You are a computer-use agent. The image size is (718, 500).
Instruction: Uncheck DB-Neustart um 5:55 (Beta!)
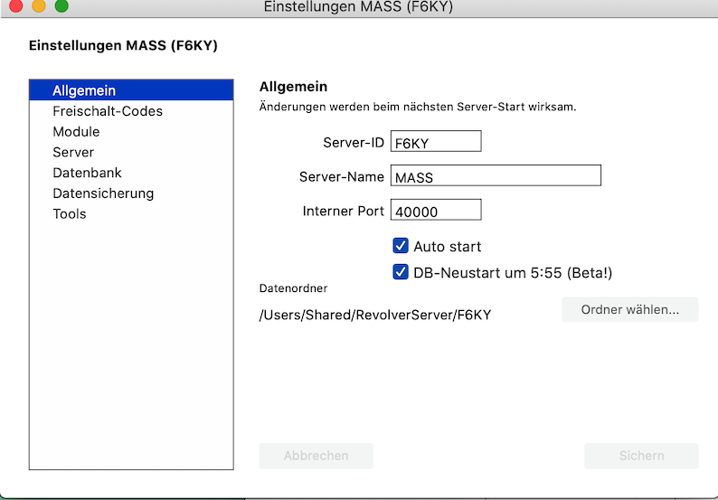(401, 271)
